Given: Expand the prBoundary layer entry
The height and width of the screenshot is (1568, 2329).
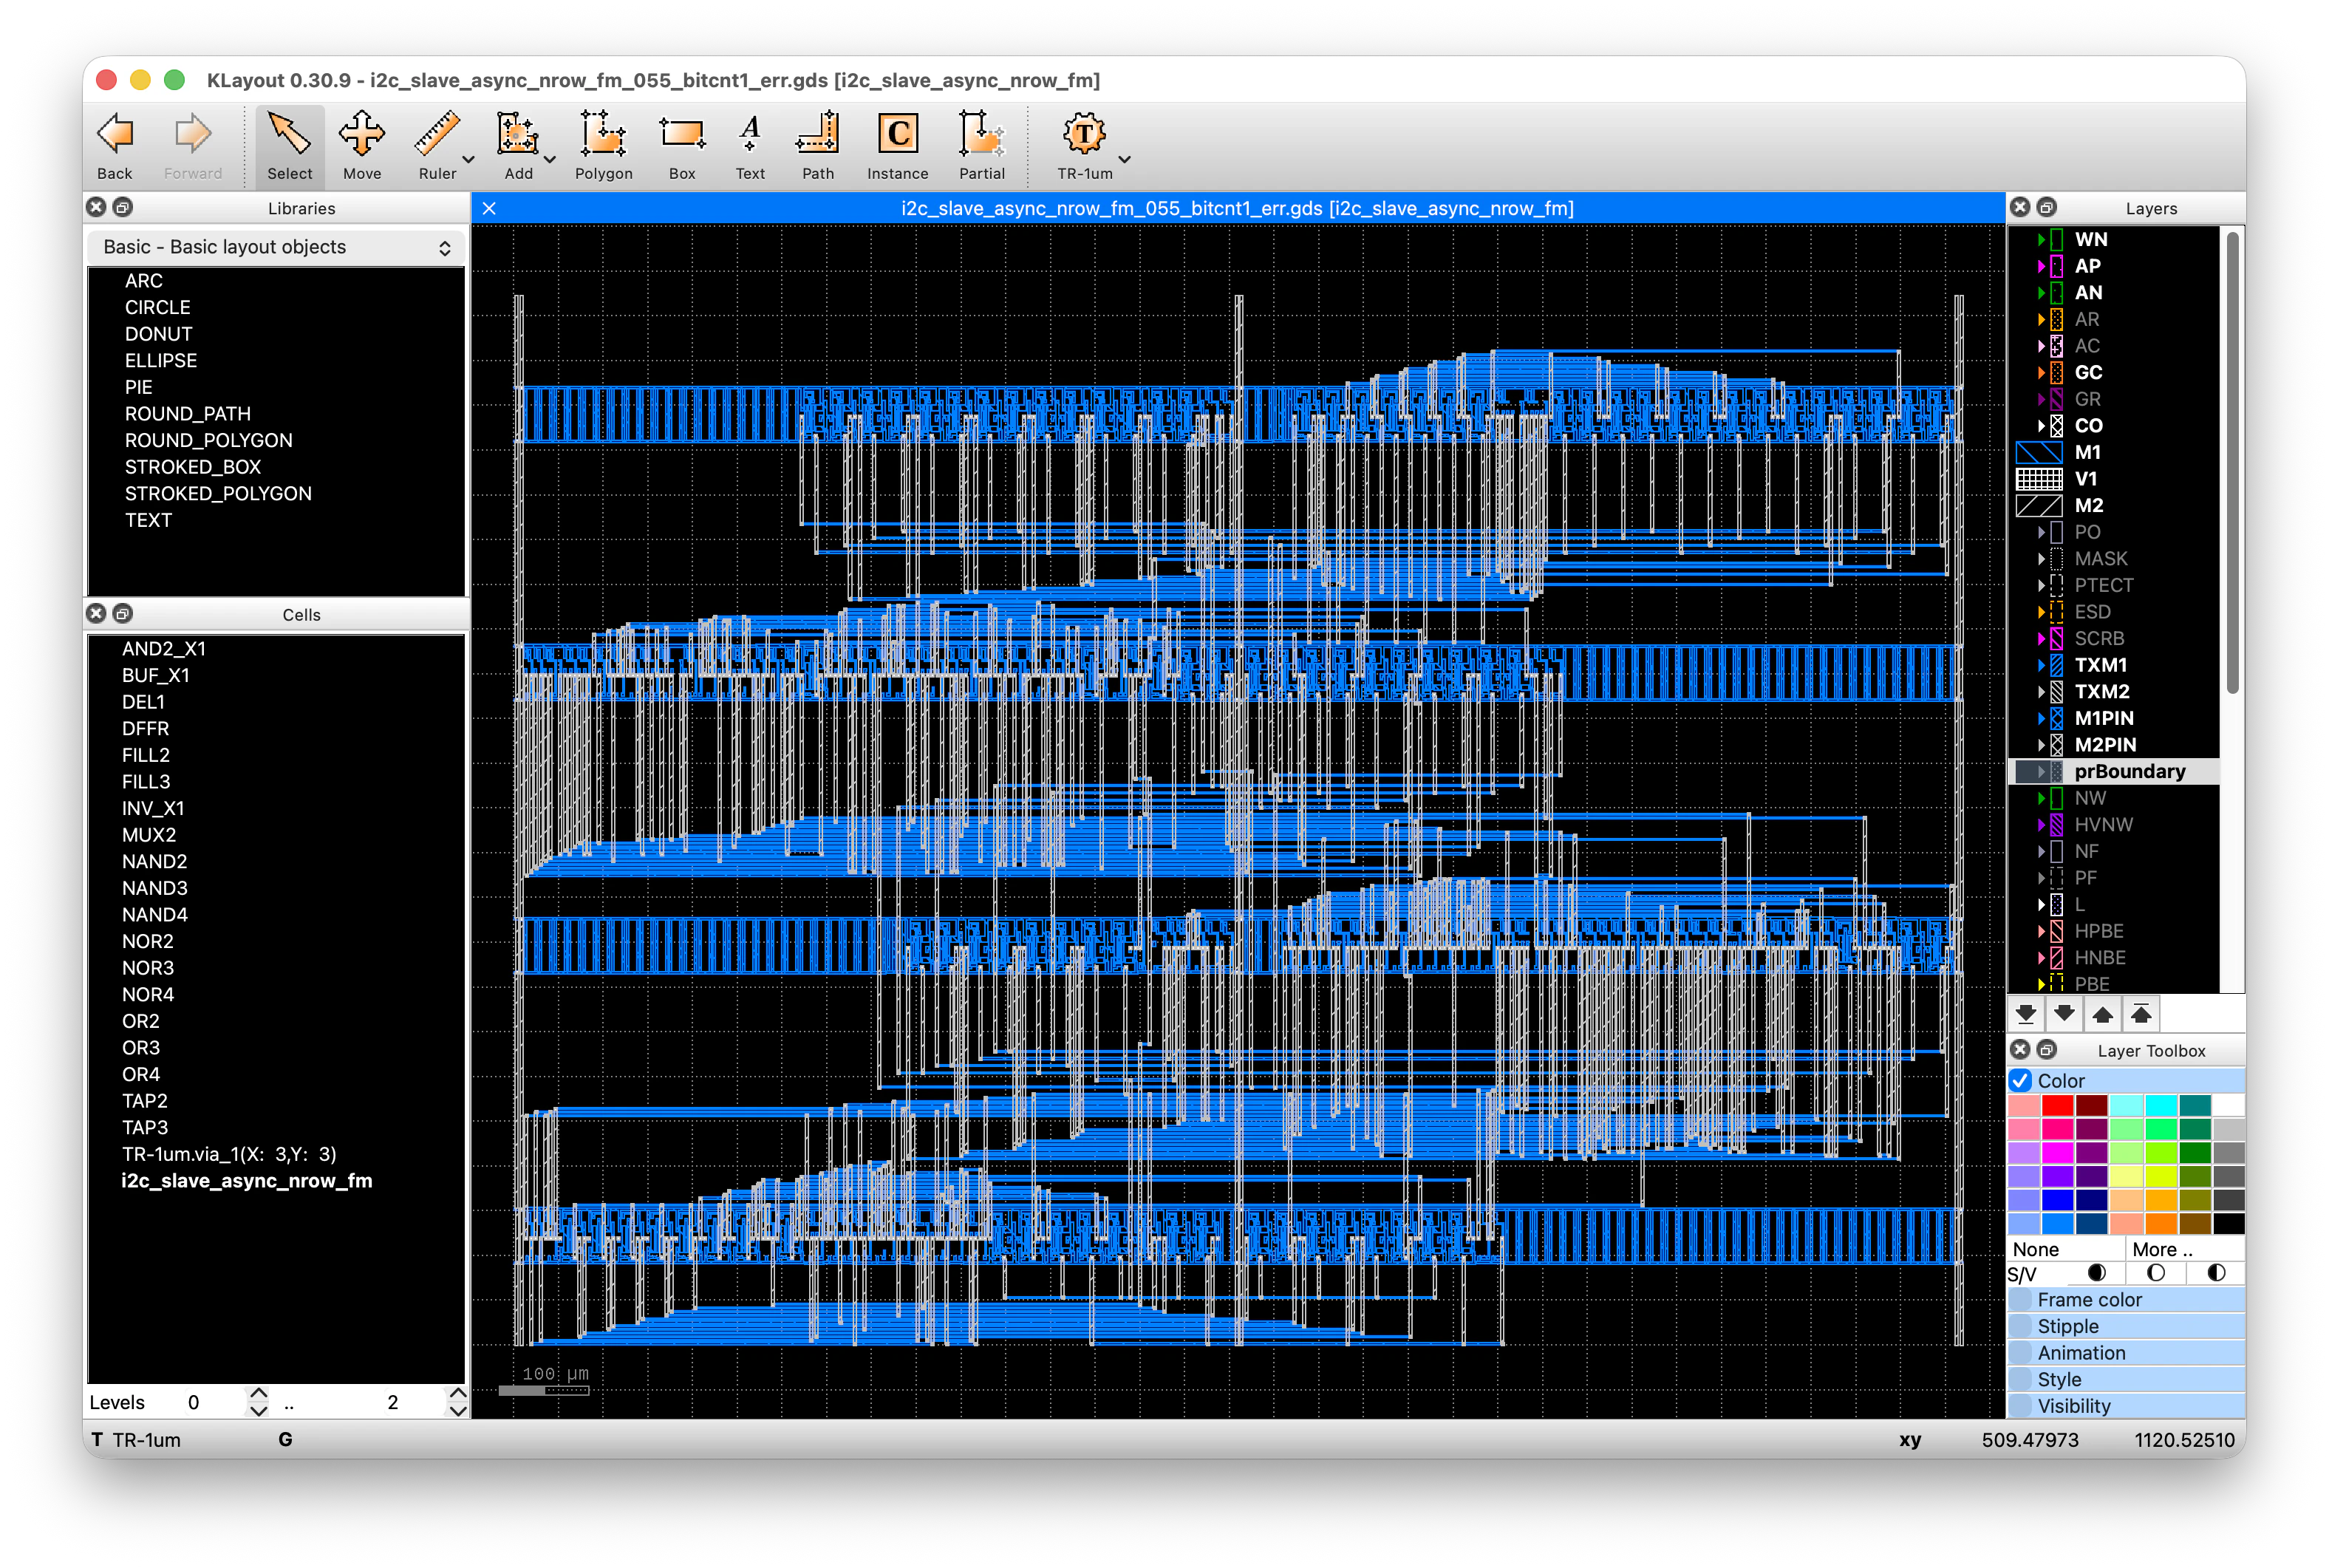Looking at the screenshot, I should [x=2041, y=771].
